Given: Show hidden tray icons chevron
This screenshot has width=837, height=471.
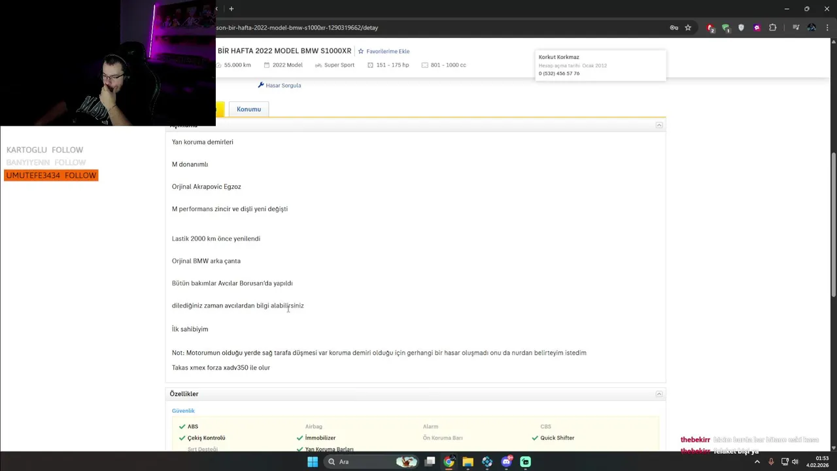Looking at the screenshot, I should (x=757, y=462).
